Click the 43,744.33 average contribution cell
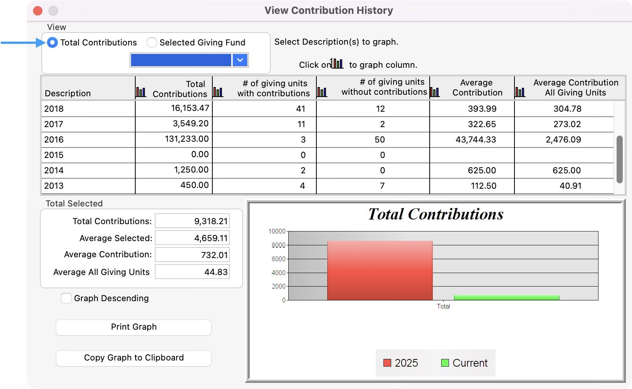The width and height of the screenshot is (632, 389). pos(476,139)
